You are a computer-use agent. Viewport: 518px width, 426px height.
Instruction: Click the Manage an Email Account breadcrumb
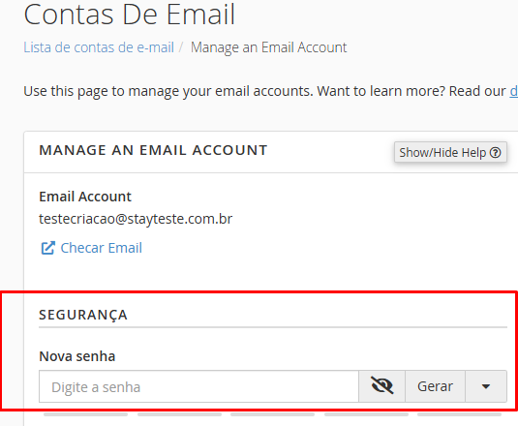click(268, 47)
